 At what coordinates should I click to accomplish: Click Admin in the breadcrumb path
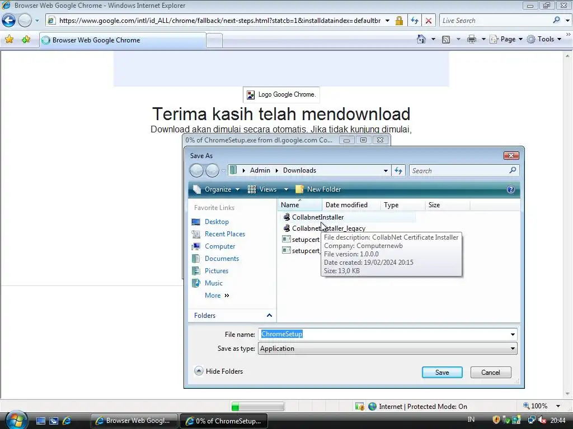(260, 170)
